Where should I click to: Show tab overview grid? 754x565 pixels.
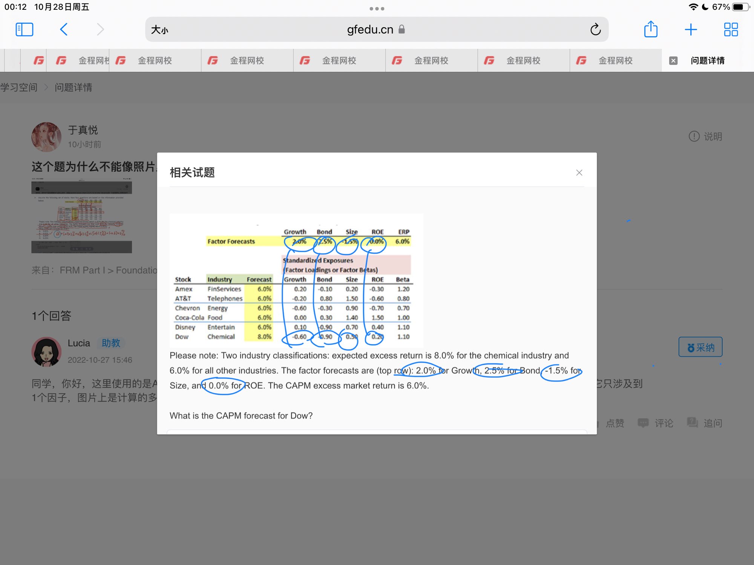731,29
